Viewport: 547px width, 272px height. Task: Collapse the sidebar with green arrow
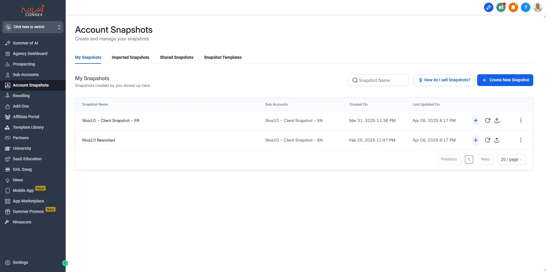65,263
